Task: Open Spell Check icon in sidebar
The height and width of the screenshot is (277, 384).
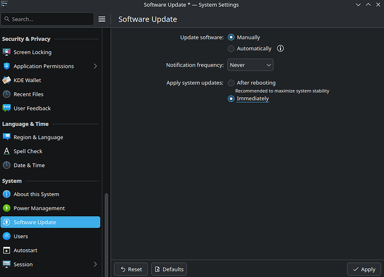Action: click(x=7, y=151)
